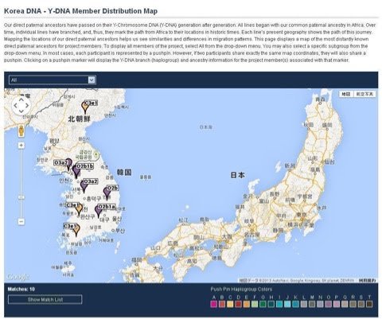Click the 韓国 country label
The image size is (382, 323).
pyautogui.click(x=124, y=173)
